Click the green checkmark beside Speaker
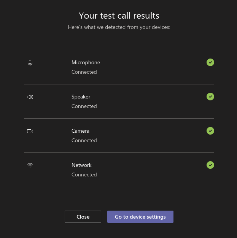The image size is (237, 238). point(210,97)
